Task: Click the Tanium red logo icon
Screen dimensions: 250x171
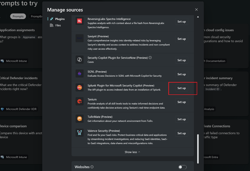Action: [x=79, y=101]
